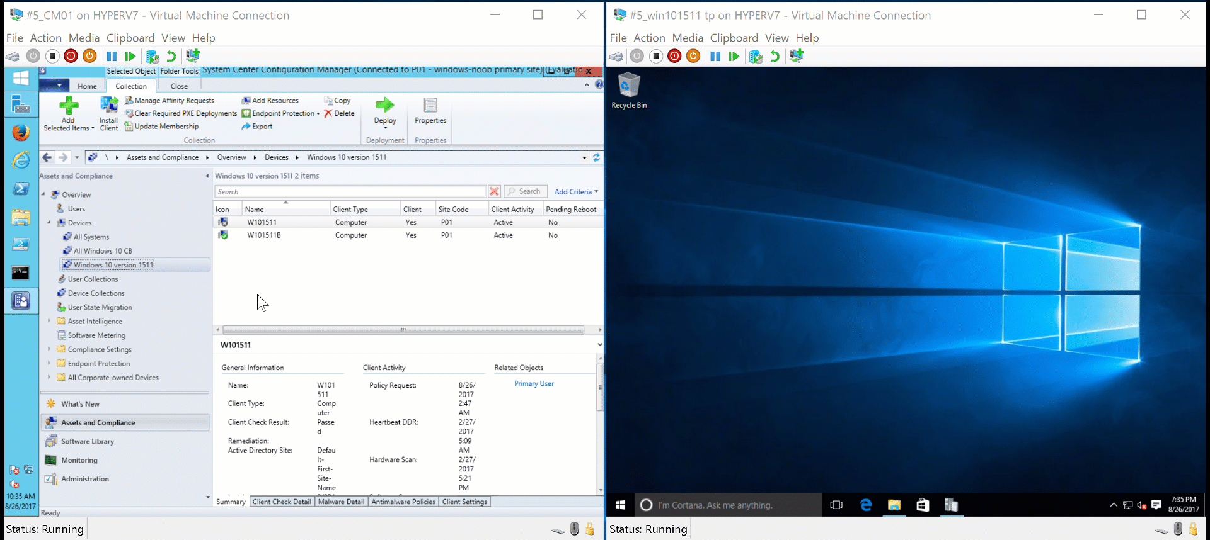Create checkpoint for CM01 virtual machine
Screen dimensions: 1210x540
(x=152, y=57)
